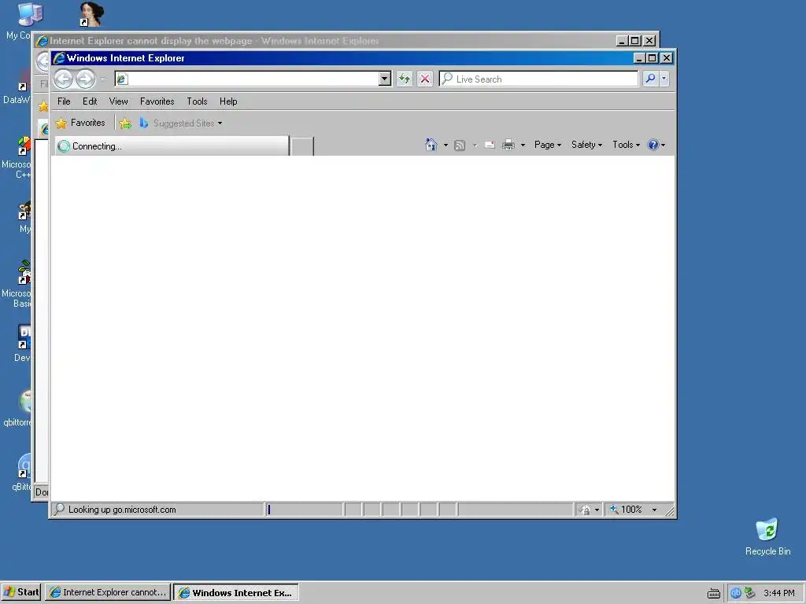Open the File menu
The image size is (806, 604).
coord(64,101)
